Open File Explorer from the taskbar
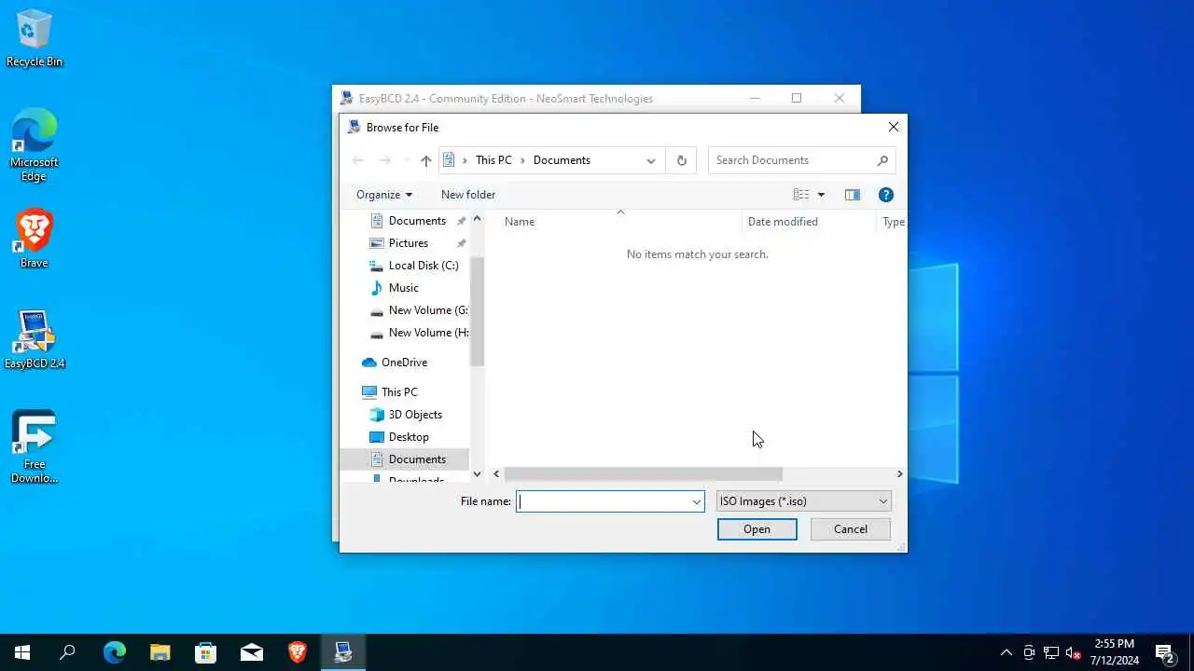The height and width of the screenshot is (671, 1194). pos(160,652)
